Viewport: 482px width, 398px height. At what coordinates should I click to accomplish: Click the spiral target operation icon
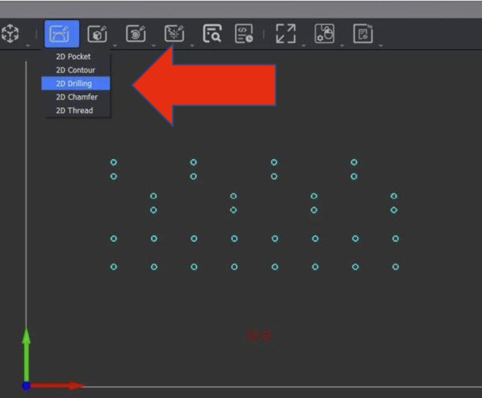(135, 34)
